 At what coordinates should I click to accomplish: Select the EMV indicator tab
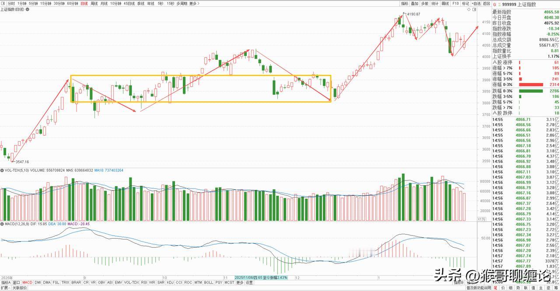coord(118,283)
